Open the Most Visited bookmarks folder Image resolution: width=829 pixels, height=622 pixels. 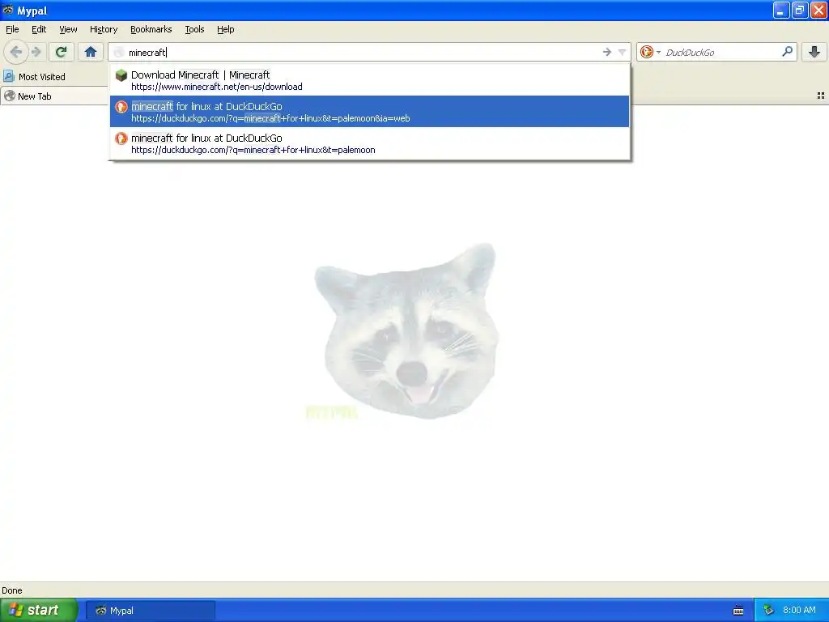pyautogui.click(x=35, y=77)
